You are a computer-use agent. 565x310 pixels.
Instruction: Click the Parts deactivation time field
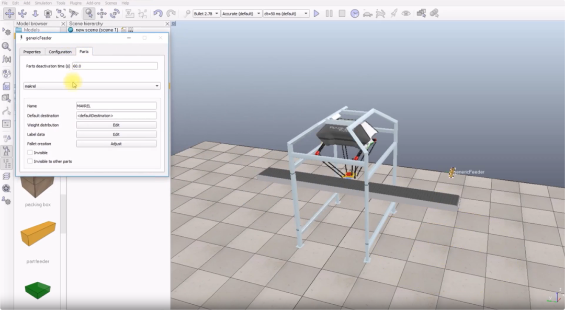[x=115, y=66]
